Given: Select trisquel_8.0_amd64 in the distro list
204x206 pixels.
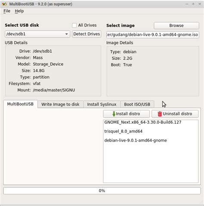Looking at the screenshot, I should pyautogui.click(x=124, y=131).
